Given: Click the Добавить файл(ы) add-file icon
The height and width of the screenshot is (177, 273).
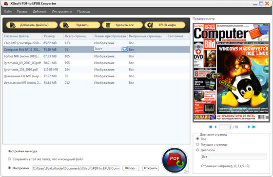Looking at the screenshot, I should (x=13, y=25).
